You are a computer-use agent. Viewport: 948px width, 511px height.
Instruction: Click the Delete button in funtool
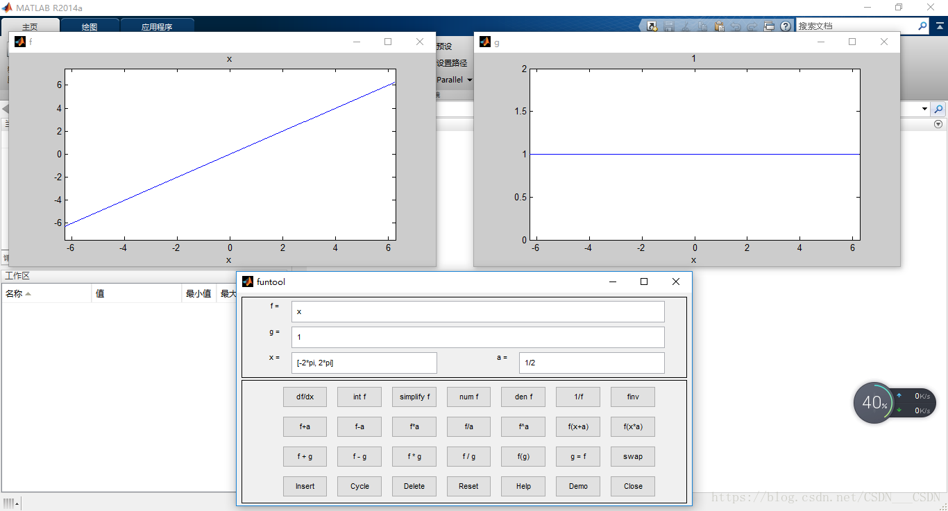coord(414,487)
